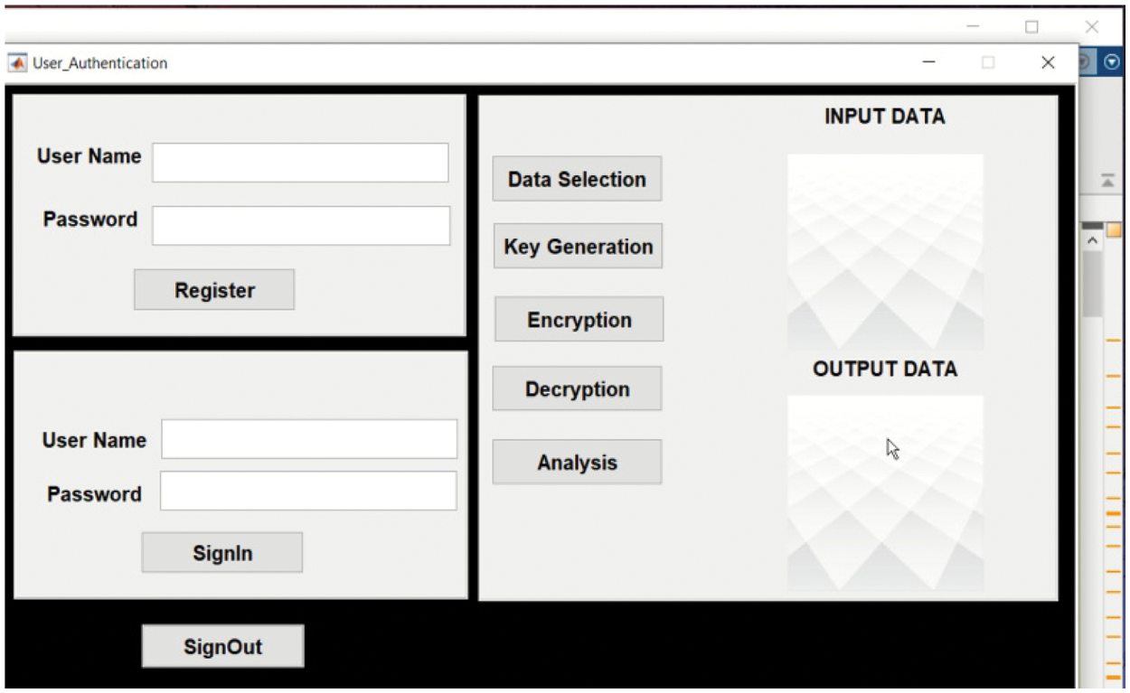Maximize the background MATLAB window
This screenshot has width=1130, height=693.
1031,27
